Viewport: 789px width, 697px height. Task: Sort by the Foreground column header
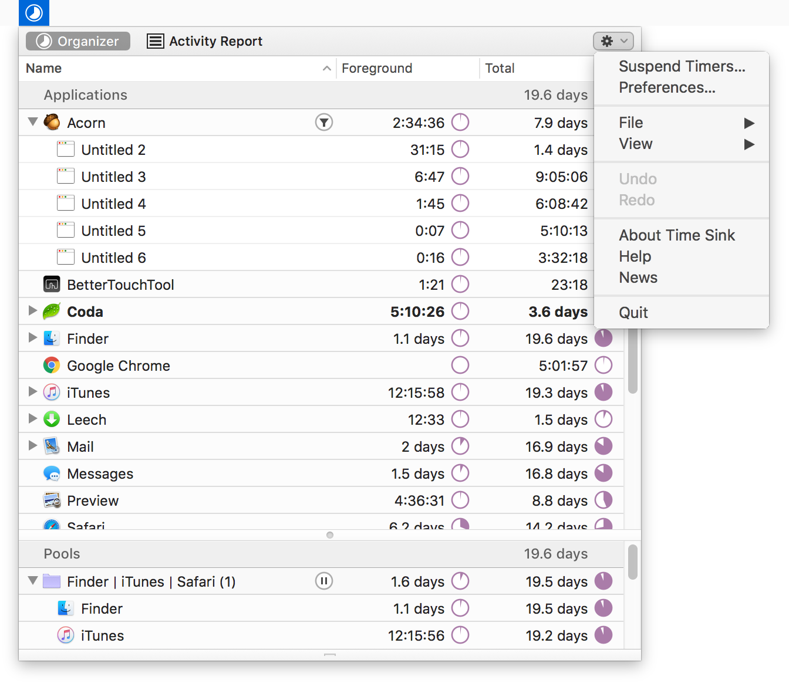click(407, 68)
